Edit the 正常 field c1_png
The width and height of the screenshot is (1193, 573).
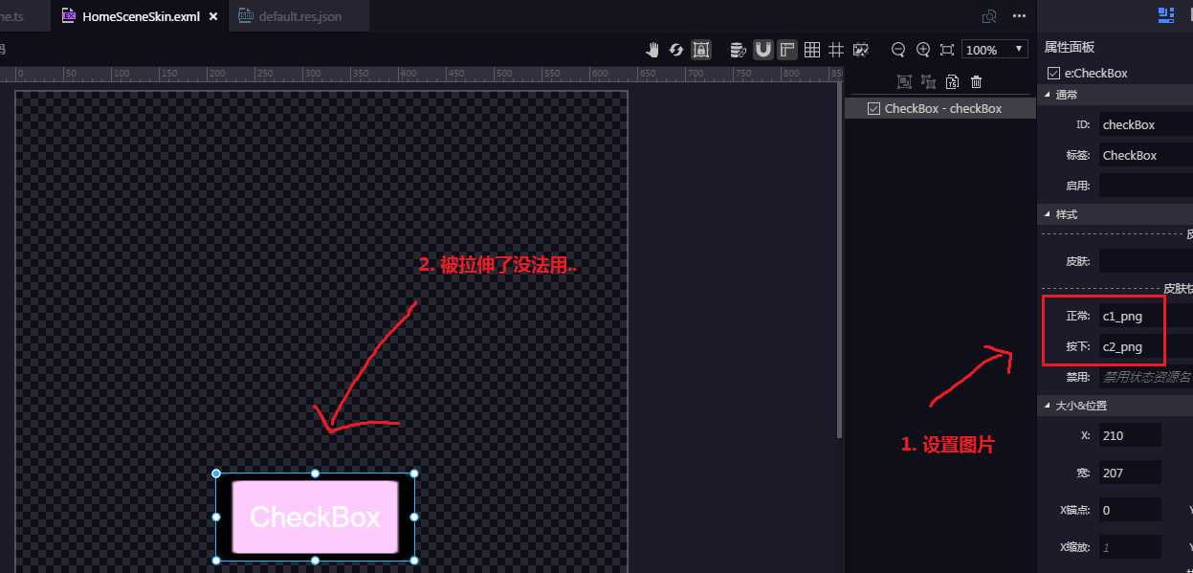click(1145, 316)
